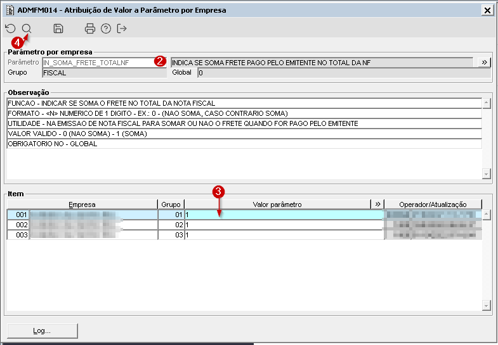The image size is (498, 345).
Task: Click the Observação scrollbar down arrow
Action: [486, 173]
